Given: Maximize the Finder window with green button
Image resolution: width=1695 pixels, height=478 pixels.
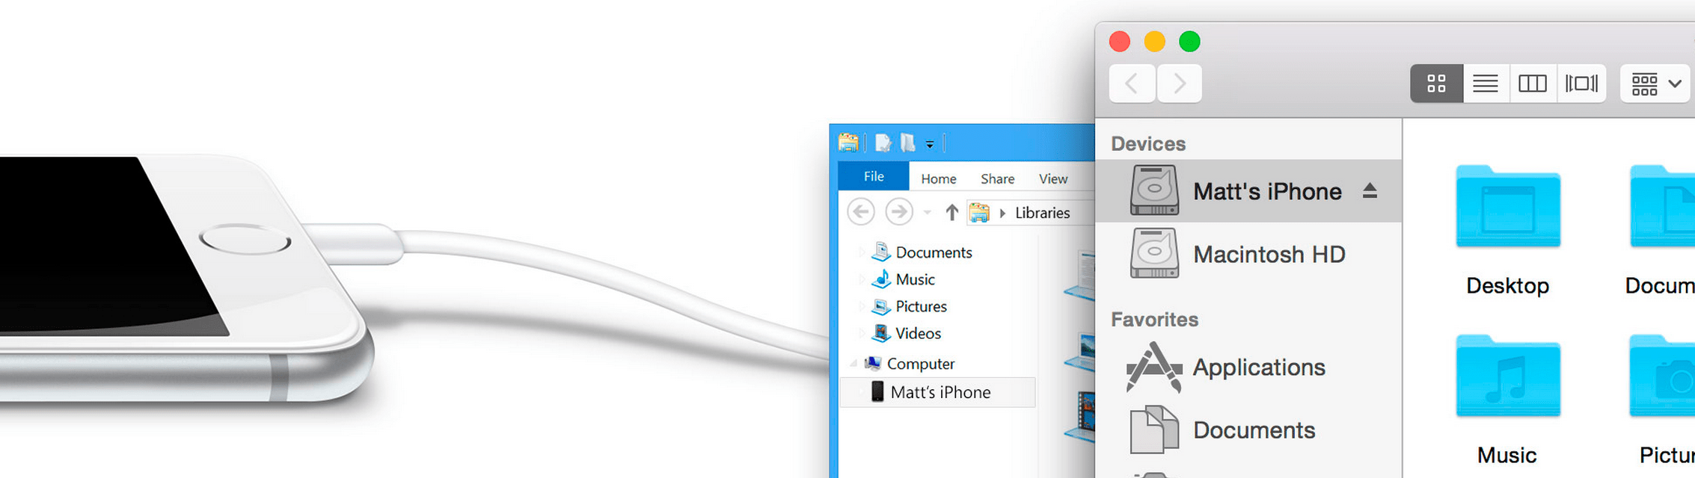Looking at the screenshot, I should click(x=1190, y=41).
